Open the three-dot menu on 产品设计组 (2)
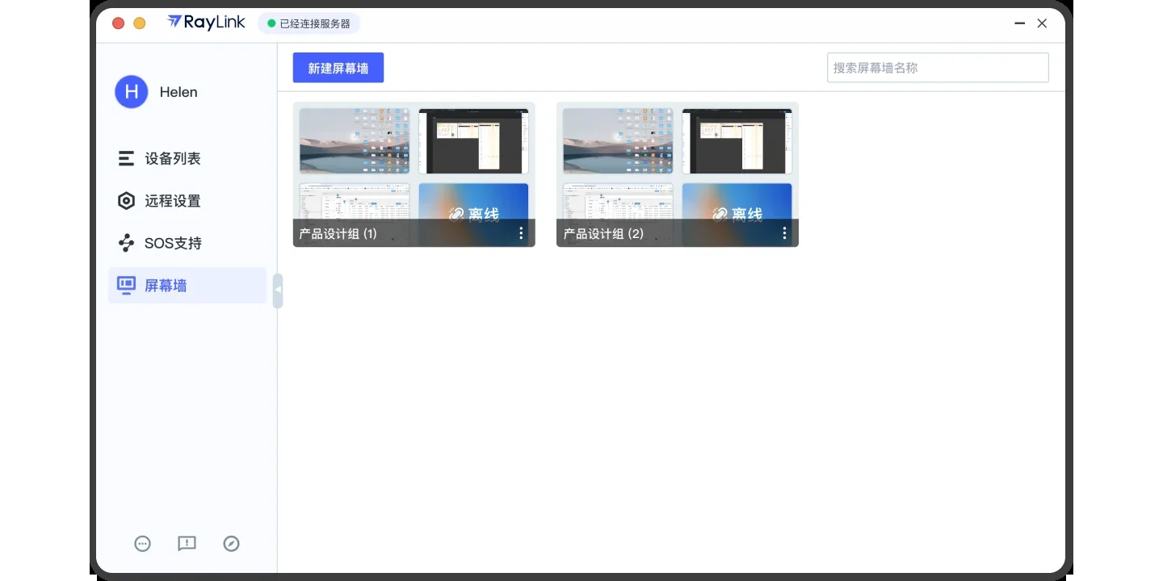This screenshot has height=581, width=1163. pyautogui.click(x=784, y=233)
